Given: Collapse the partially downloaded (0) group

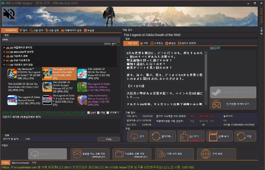Looking at the screenshot, I should click(4, 60).
